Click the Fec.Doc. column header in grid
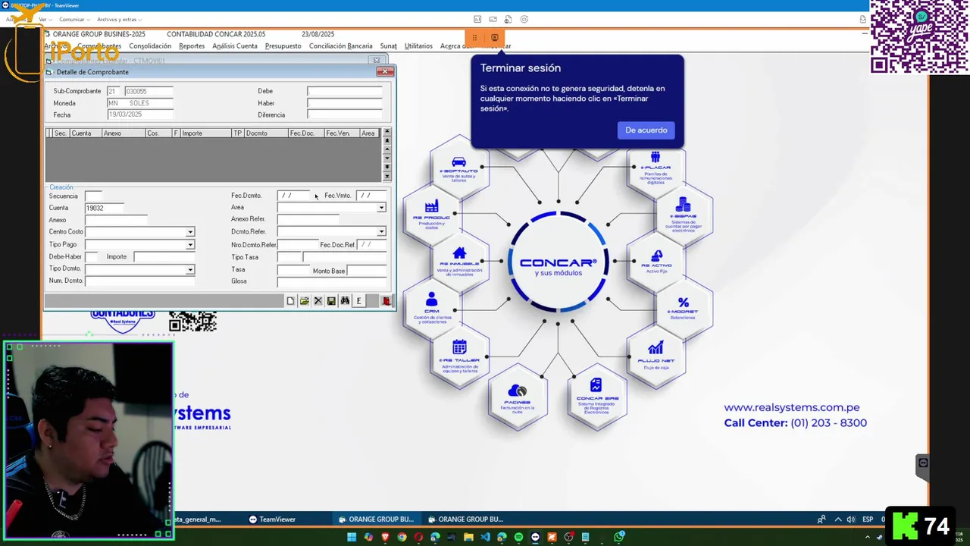This screenshot has width=970, height=546. click(305, 133)
